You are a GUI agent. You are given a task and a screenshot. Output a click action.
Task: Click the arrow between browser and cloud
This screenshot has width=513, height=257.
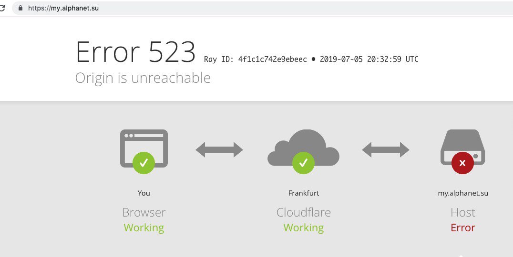(x=219, y=150)
